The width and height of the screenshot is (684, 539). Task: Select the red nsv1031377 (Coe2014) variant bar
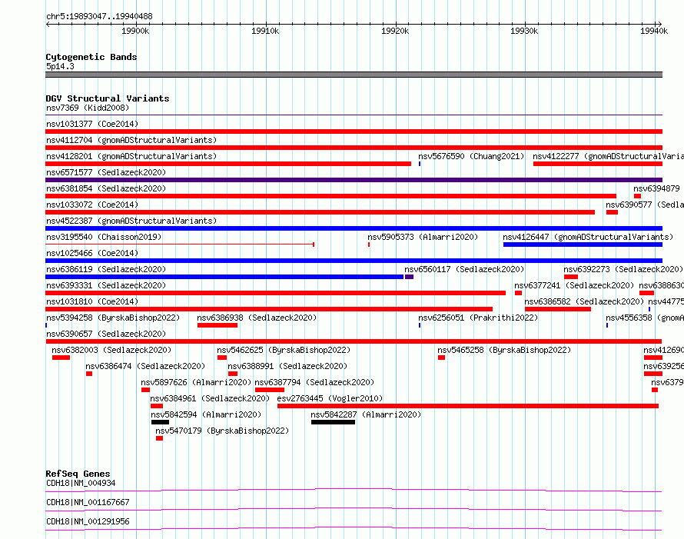pyautogui.click(x=354, y=131)
